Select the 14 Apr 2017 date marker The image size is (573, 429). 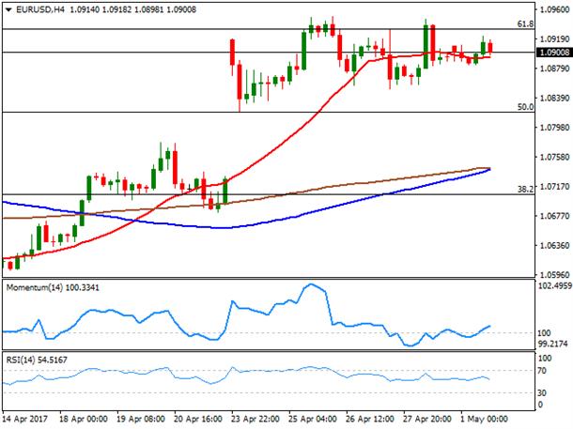[x=24, y=419]
